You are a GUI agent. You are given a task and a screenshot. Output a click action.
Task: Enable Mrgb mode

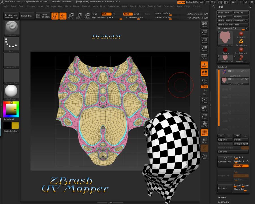[94, 14]
